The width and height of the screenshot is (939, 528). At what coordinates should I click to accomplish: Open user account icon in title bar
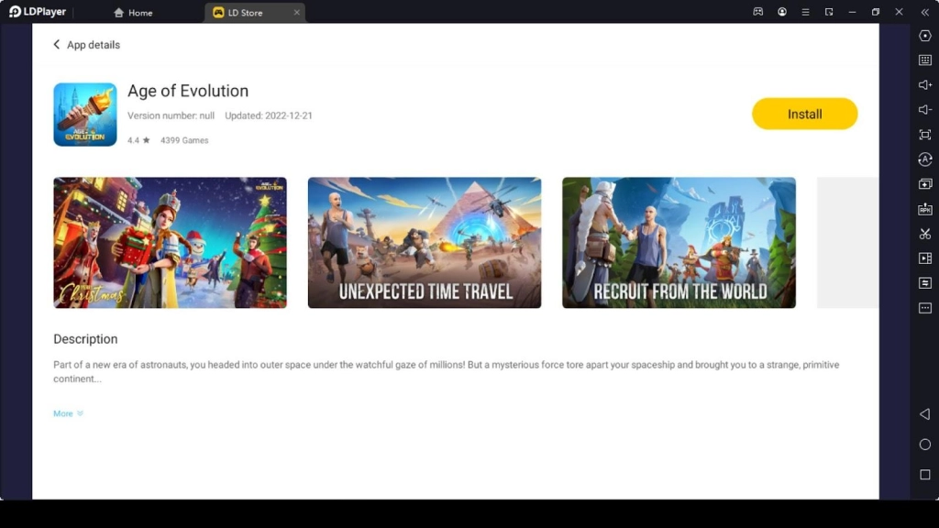(782, 12)
